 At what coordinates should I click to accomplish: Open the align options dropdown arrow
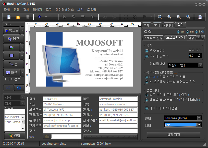coord(151,17)
